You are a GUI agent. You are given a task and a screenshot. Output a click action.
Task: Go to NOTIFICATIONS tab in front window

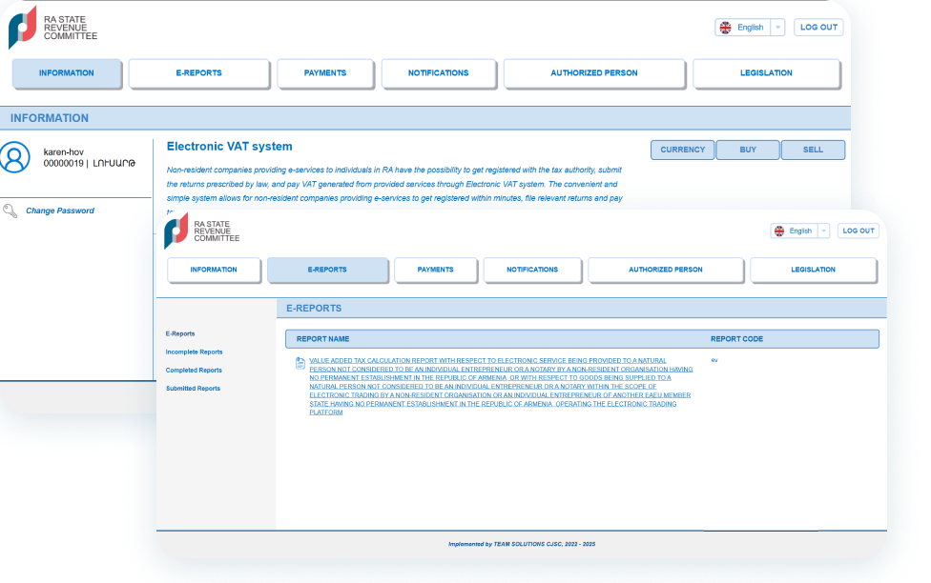click(532, 270)
